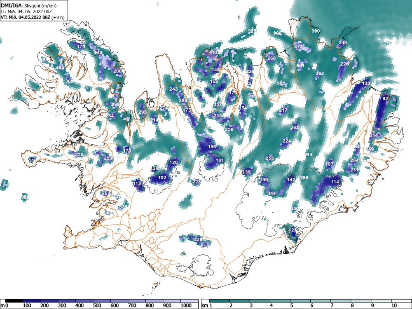The image size is (412, 309).
Task: Click the visibility value "187" on the map
Action: [x=330, y=164]
